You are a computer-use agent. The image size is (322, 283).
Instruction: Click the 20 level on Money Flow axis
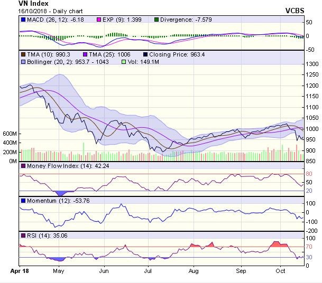tap(309, 191)
